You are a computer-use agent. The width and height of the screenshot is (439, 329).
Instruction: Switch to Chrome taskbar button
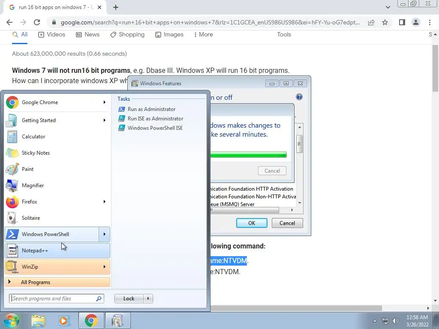tap(91, 320)
